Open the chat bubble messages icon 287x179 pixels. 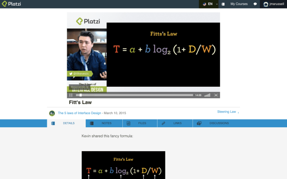[x=255, y=4]
